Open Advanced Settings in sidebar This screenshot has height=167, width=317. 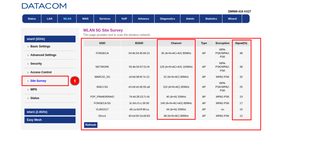(43, 55)
